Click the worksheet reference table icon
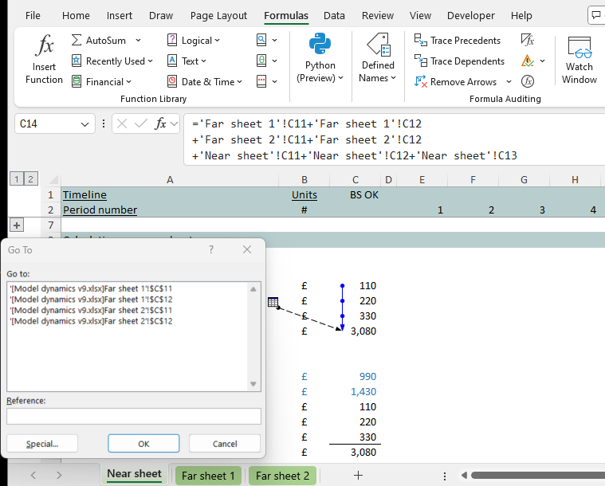 point(273,302)
